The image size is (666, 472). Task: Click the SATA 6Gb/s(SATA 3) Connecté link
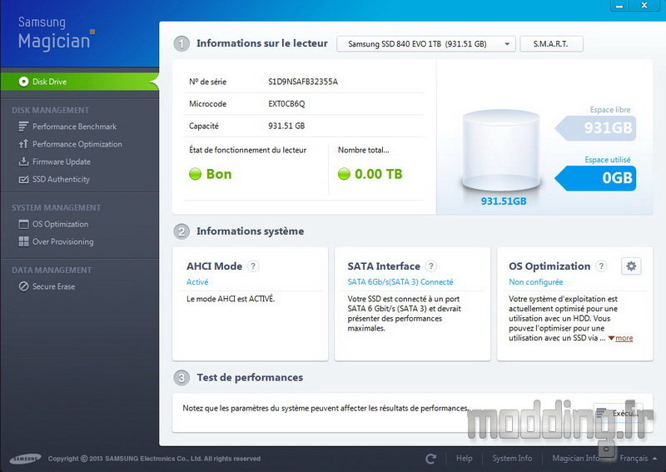[x=400, y=281]
